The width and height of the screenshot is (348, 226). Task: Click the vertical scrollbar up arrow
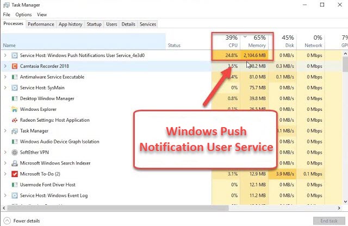[x=345, y=53]
